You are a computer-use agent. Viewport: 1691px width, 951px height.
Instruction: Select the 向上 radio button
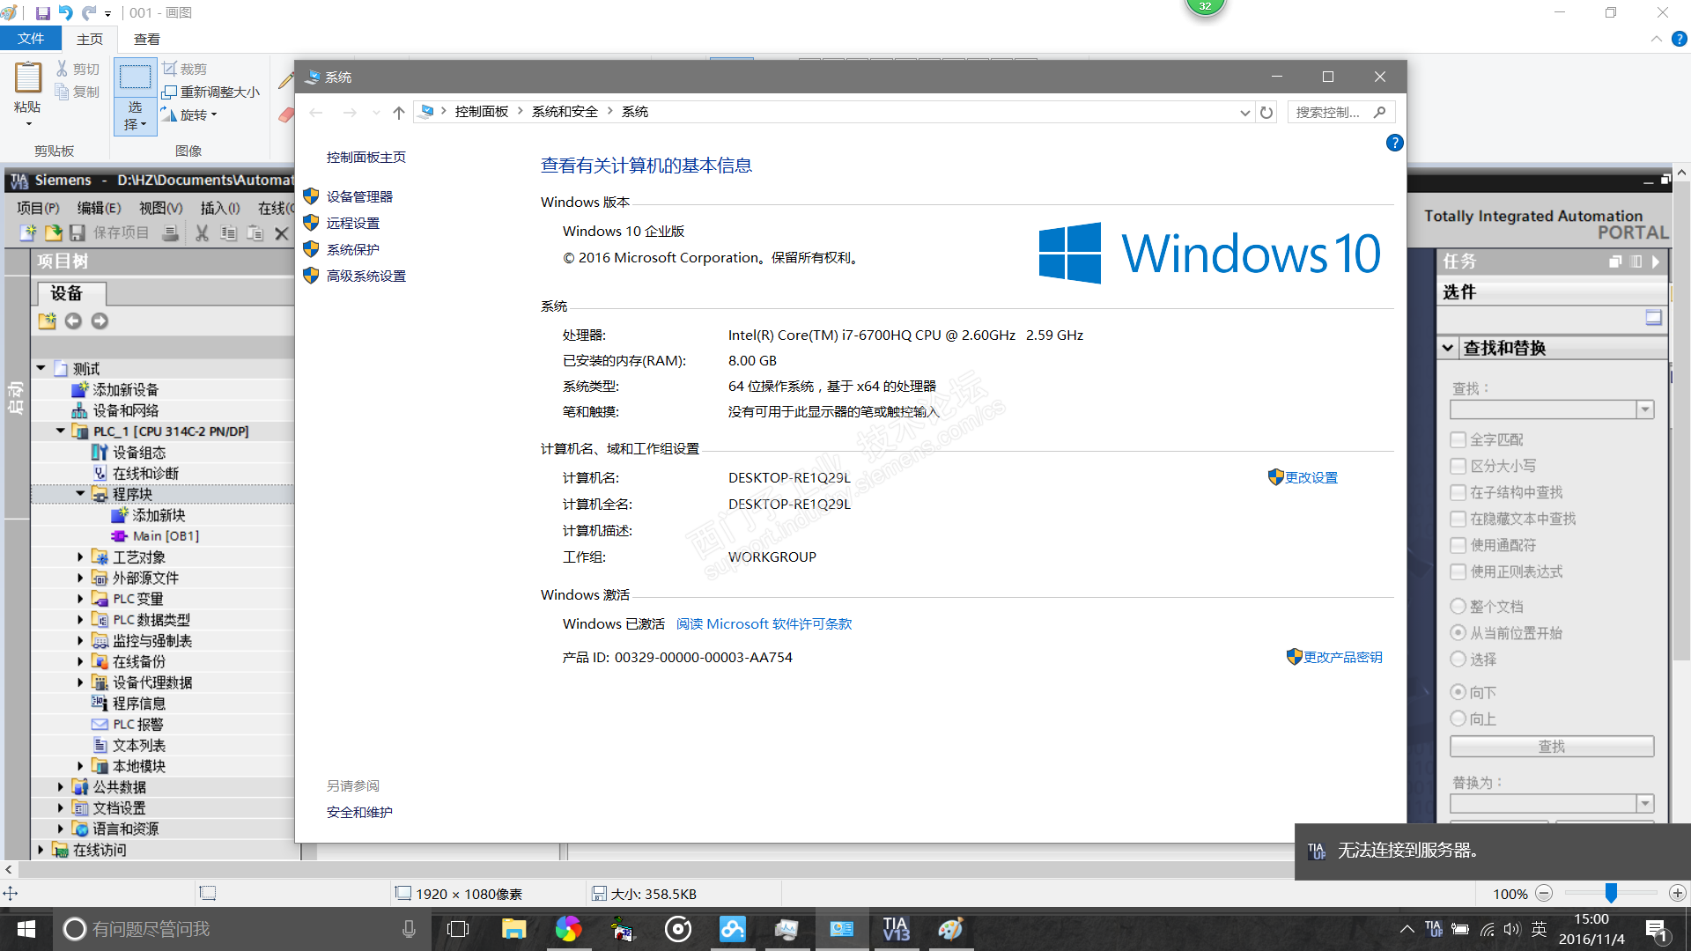coord(1458,719)
